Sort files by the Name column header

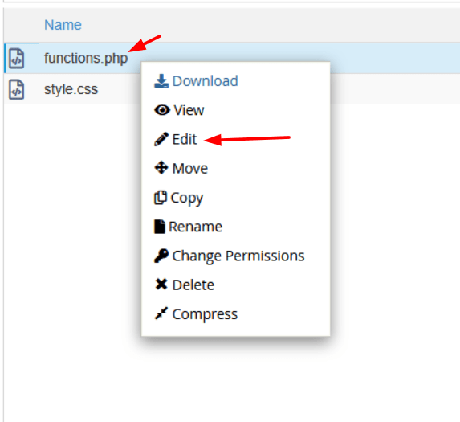[63, 25]
